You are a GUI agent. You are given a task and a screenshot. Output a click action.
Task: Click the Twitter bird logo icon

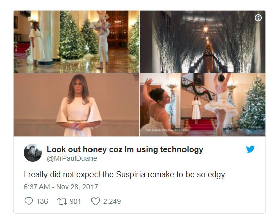[x=250, y=149]
